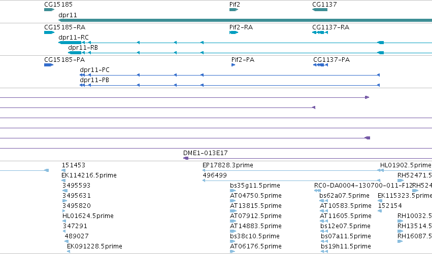
Task: Open the EP17828.3prime EST label
Action: click(228, 165)
